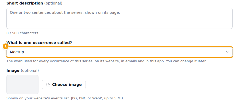Click the Short description label
The height and width of the screenshot is (106, 239).
point(25,3)
